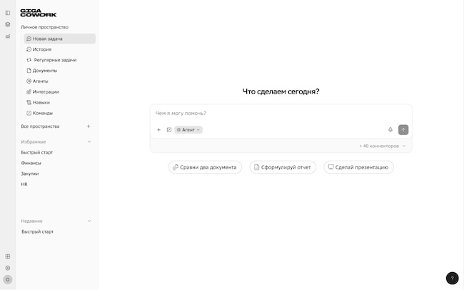
Task: Expand the +40 коннекторов list
Action: tap(383, 146)
